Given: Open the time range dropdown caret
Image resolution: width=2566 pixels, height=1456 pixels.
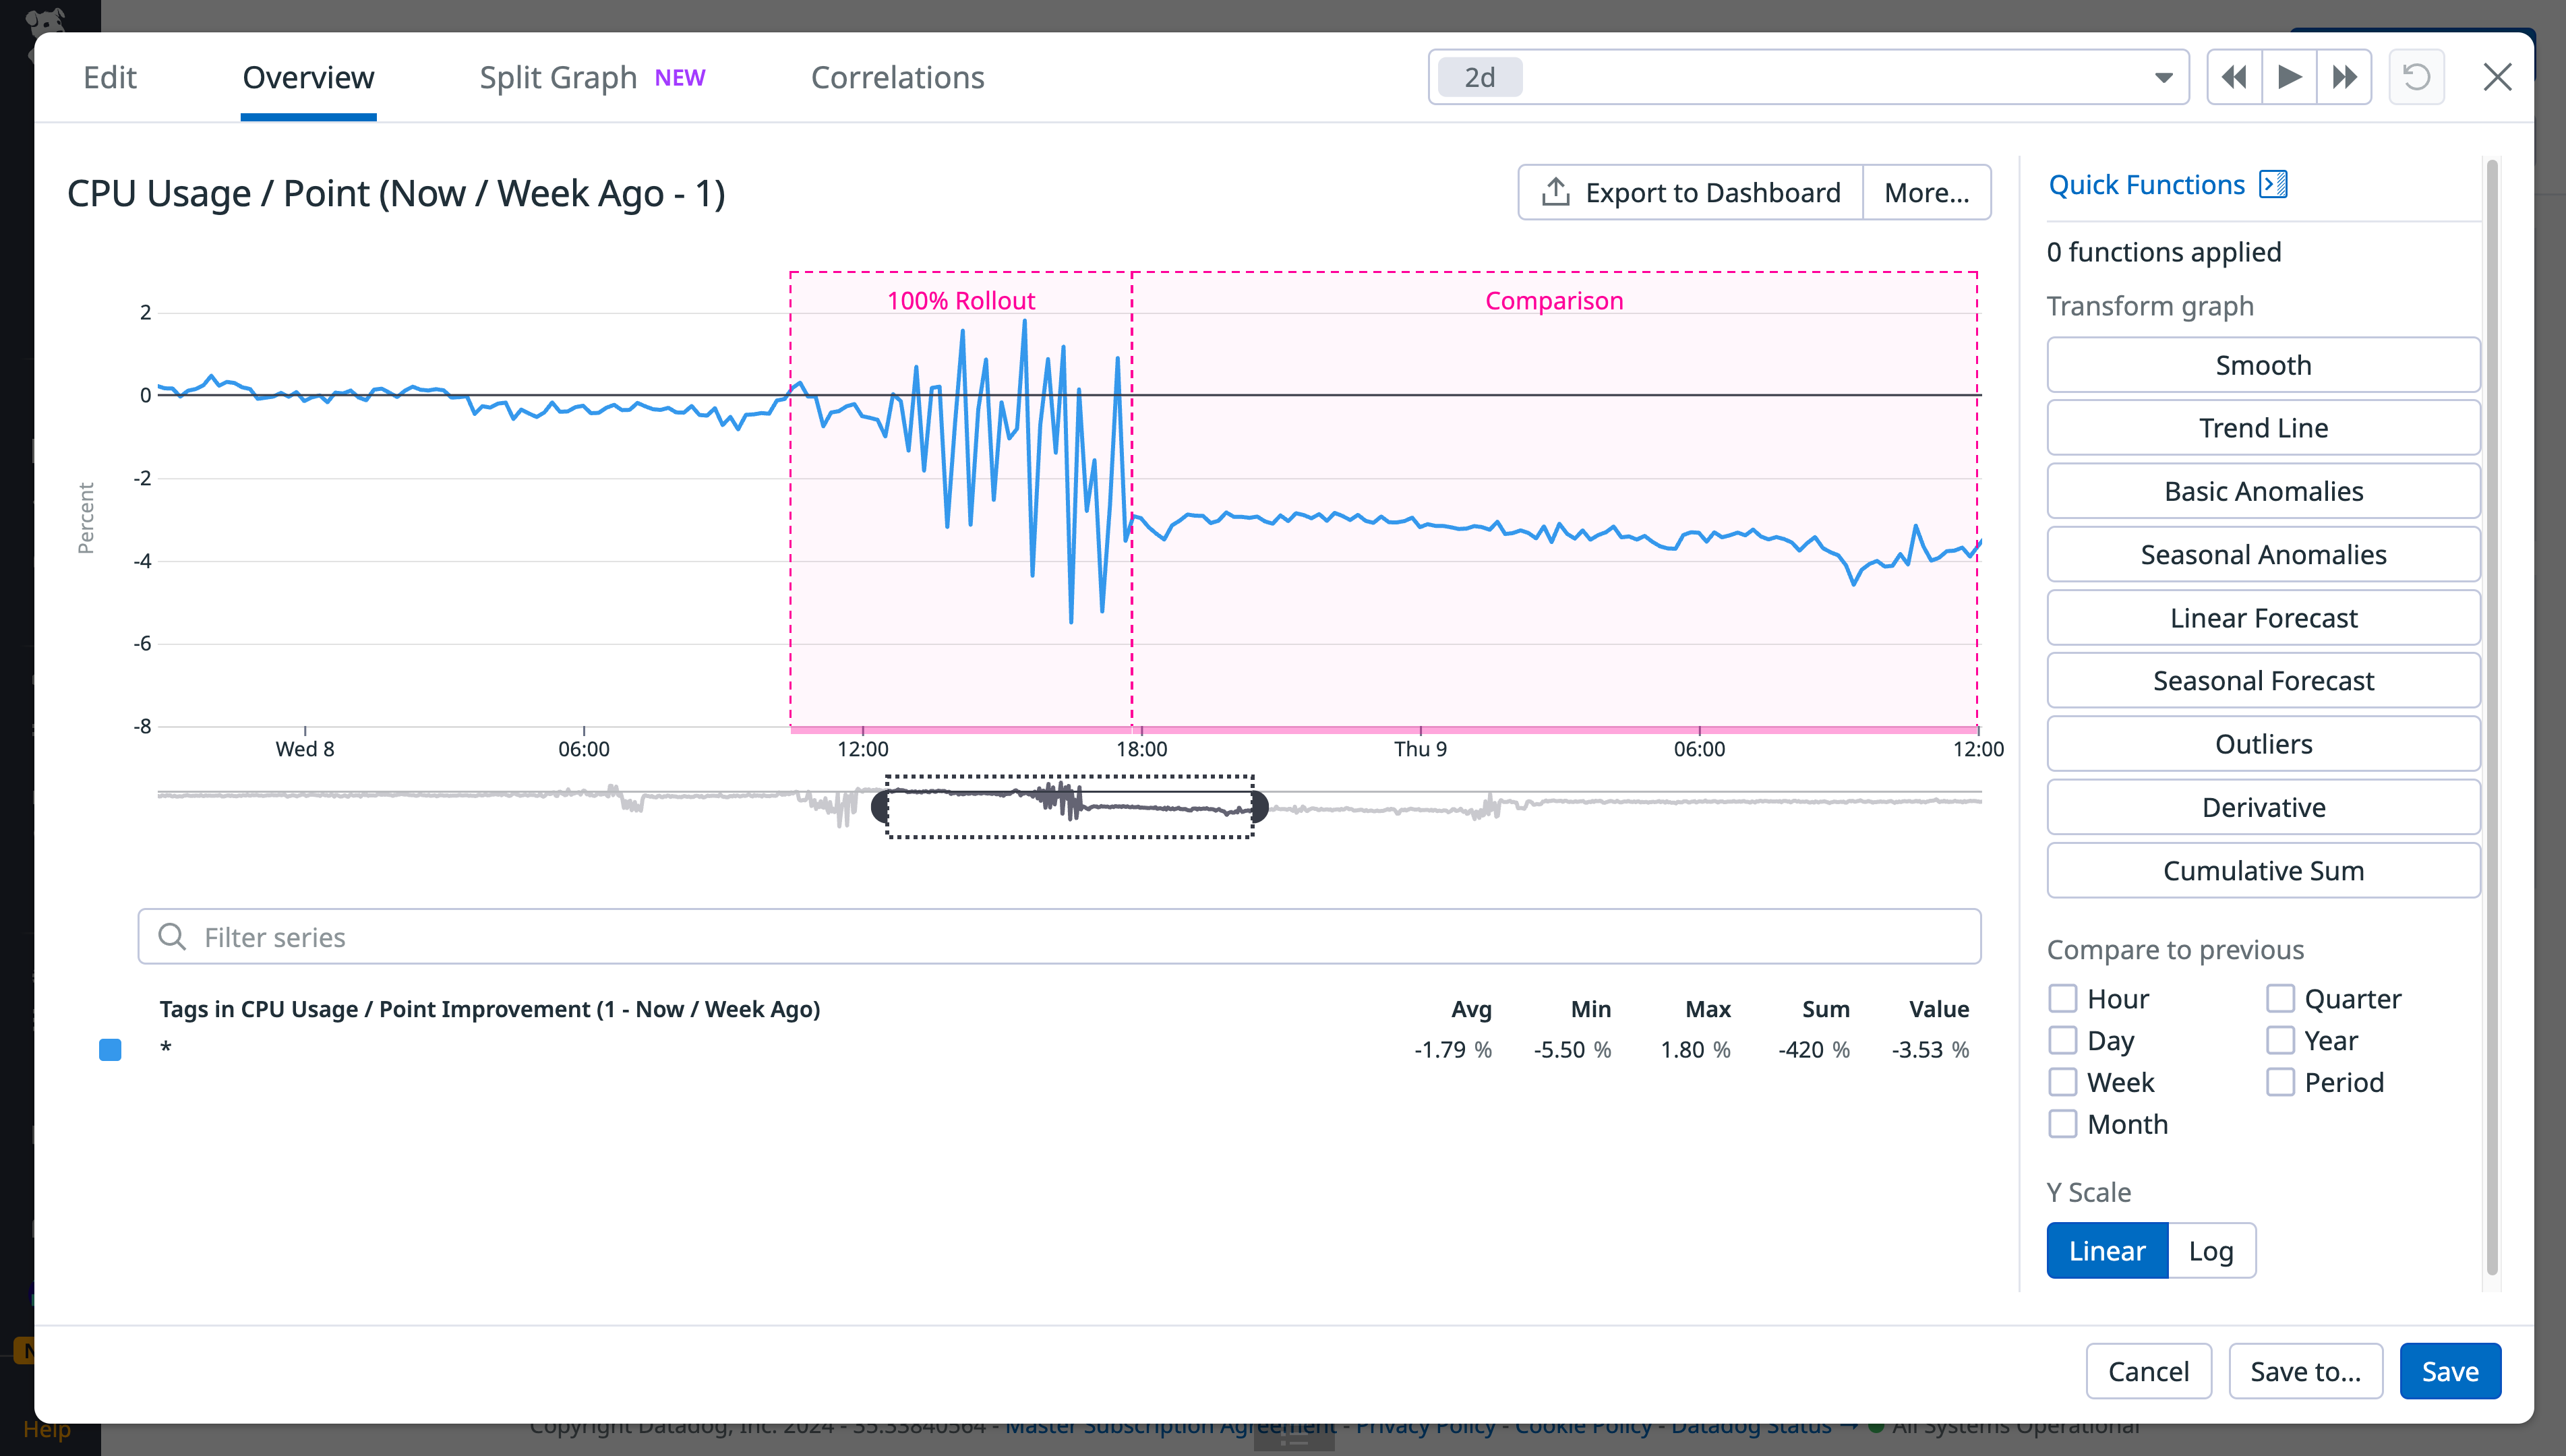Looking at the screenshot, I should coord(2163,76).
